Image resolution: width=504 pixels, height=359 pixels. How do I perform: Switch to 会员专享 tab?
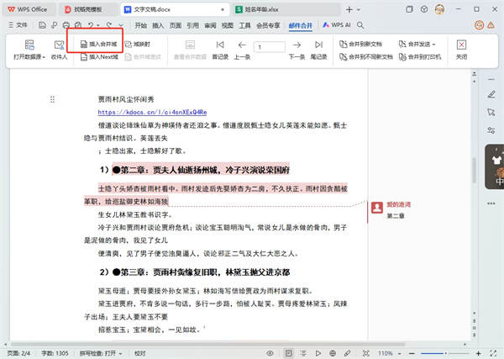(x=268, y=25)
